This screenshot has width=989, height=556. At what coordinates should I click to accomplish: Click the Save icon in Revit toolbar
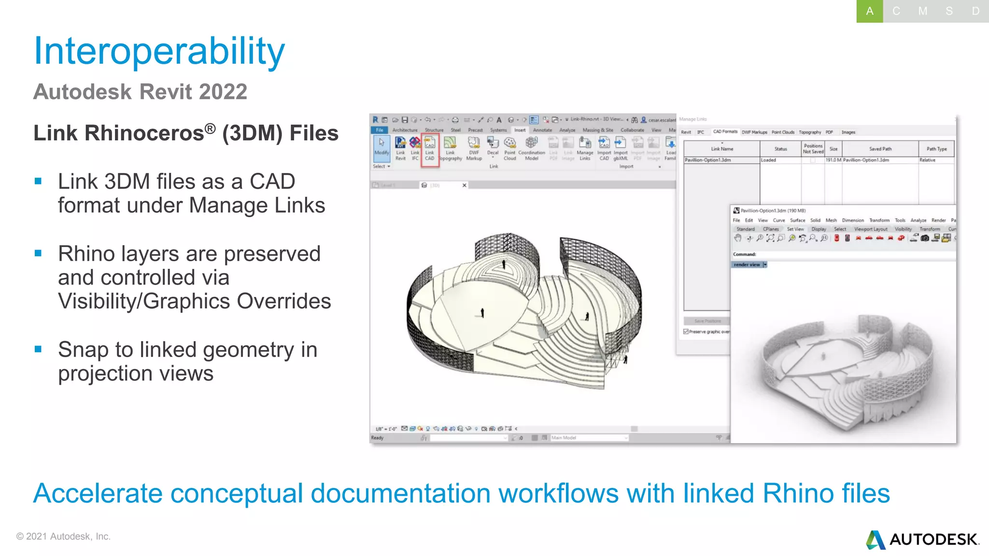(x=405, y=120)
